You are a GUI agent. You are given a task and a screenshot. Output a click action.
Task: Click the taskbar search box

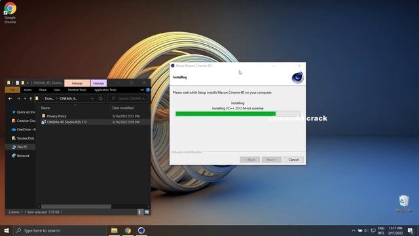click(x=60, y=230)
